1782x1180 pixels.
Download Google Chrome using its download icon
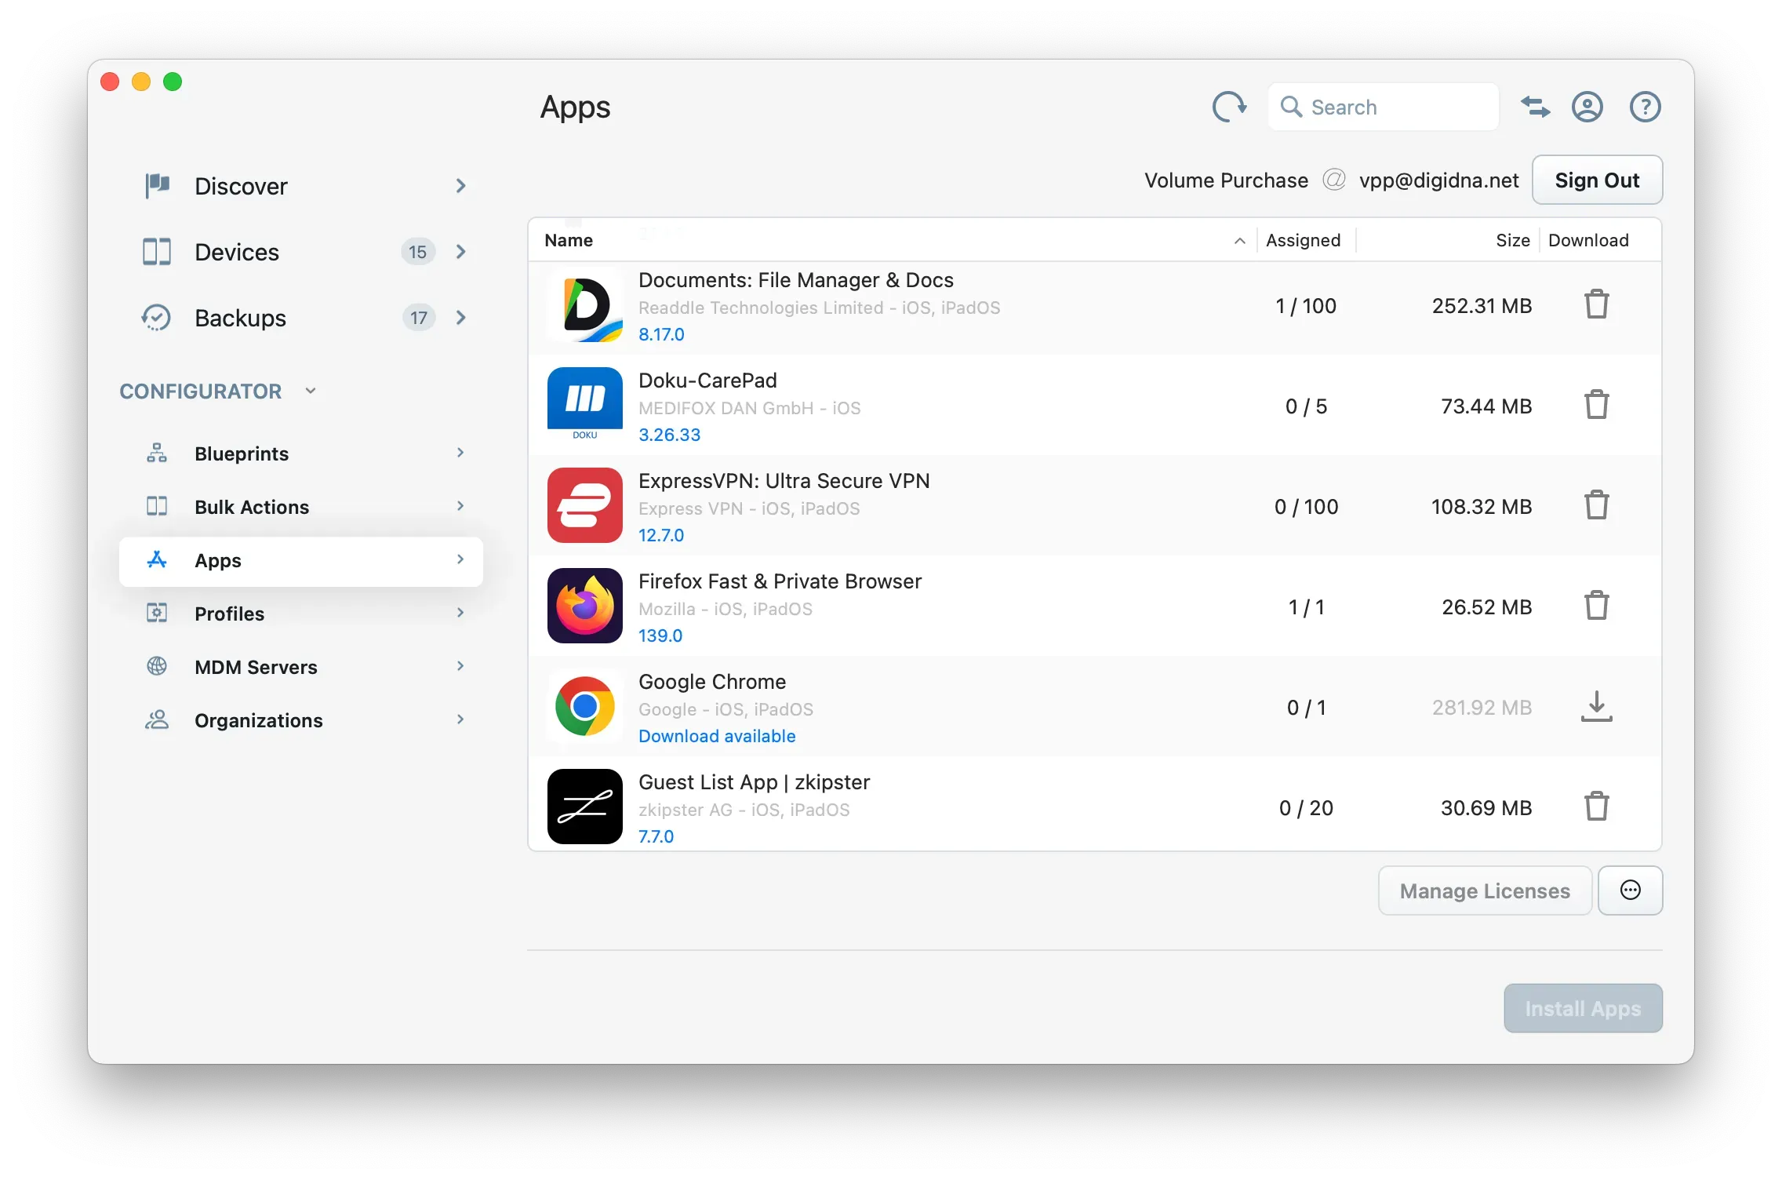[1597, 707]
